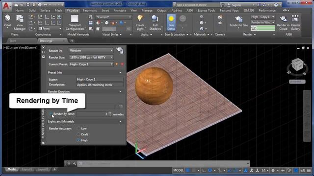Click the Undo arrow in quick access toolbar
Viewport: 314px width, 176px height.
(x=46, y=4)
